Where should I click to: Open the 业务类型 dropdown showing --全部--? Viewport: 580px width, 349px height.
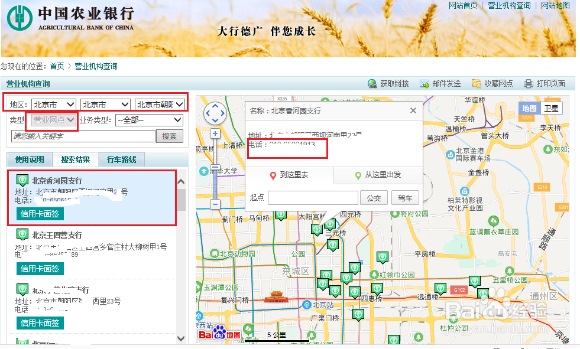[149, 120]
